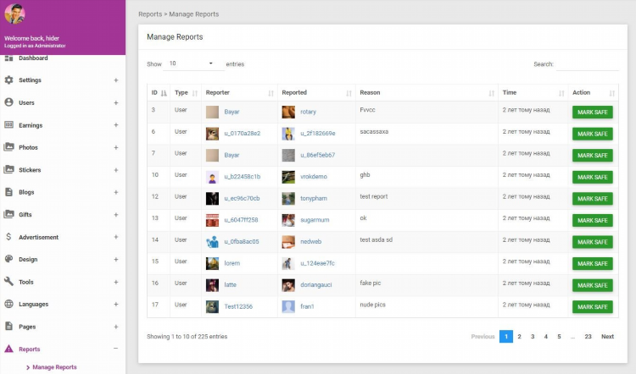
Task: Click reason text 'nude pics'
Action: point(372,305)
